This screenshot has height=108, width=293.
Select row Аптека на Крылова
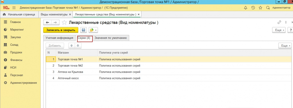pyautogui.click(x=169, y=72)
